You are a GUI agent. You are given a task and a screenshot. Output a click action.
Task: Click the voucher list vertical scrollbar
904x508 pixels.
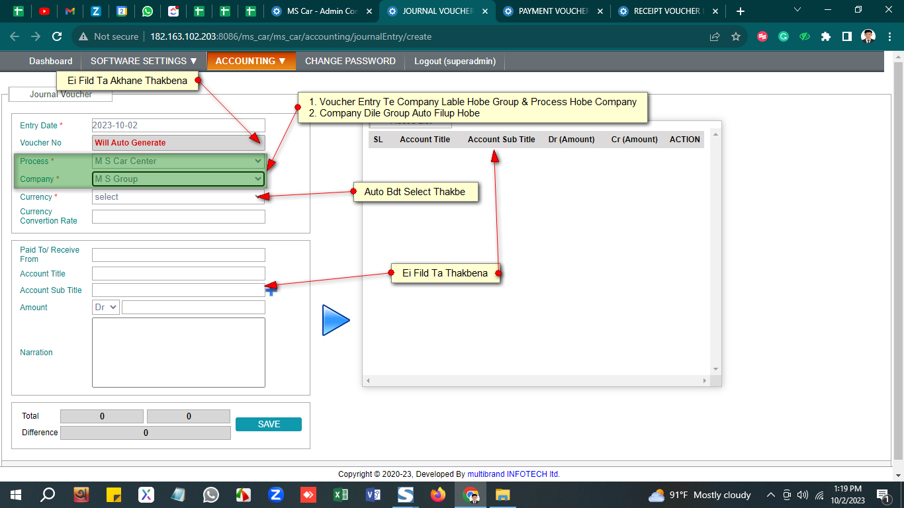(715, 251)
